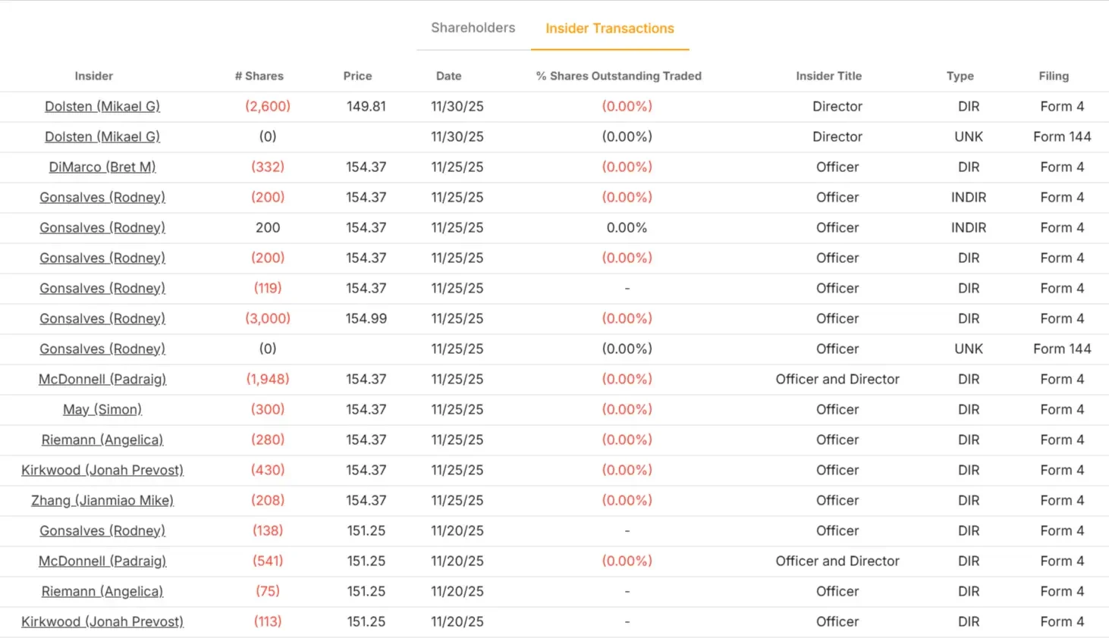The image size is (1109, 638).
Task: Sort table by the Date column header
Action: (x=448, y=76)
